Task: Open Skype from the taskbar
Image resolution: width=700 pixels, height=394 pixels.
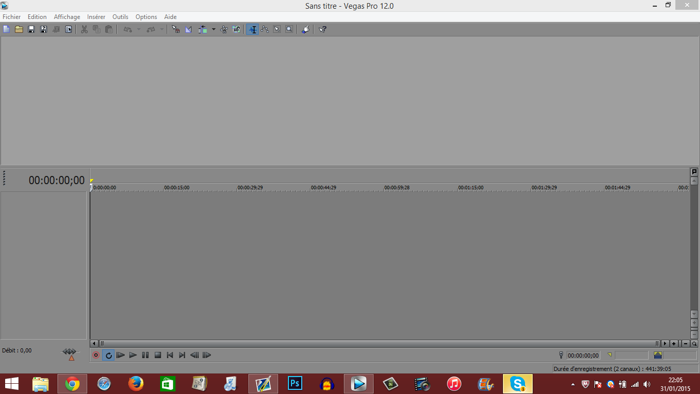Action: point(518,383)
